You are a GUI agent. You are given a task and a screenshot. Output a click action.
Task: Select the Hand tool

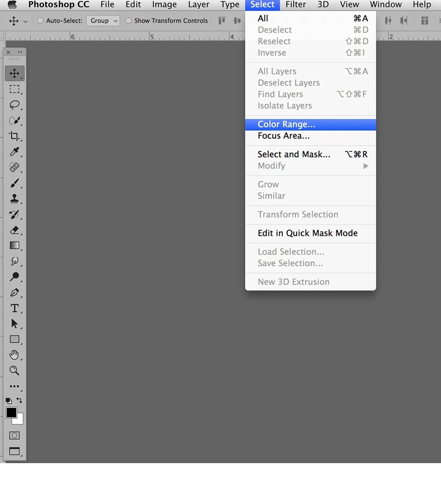[14, 355]
